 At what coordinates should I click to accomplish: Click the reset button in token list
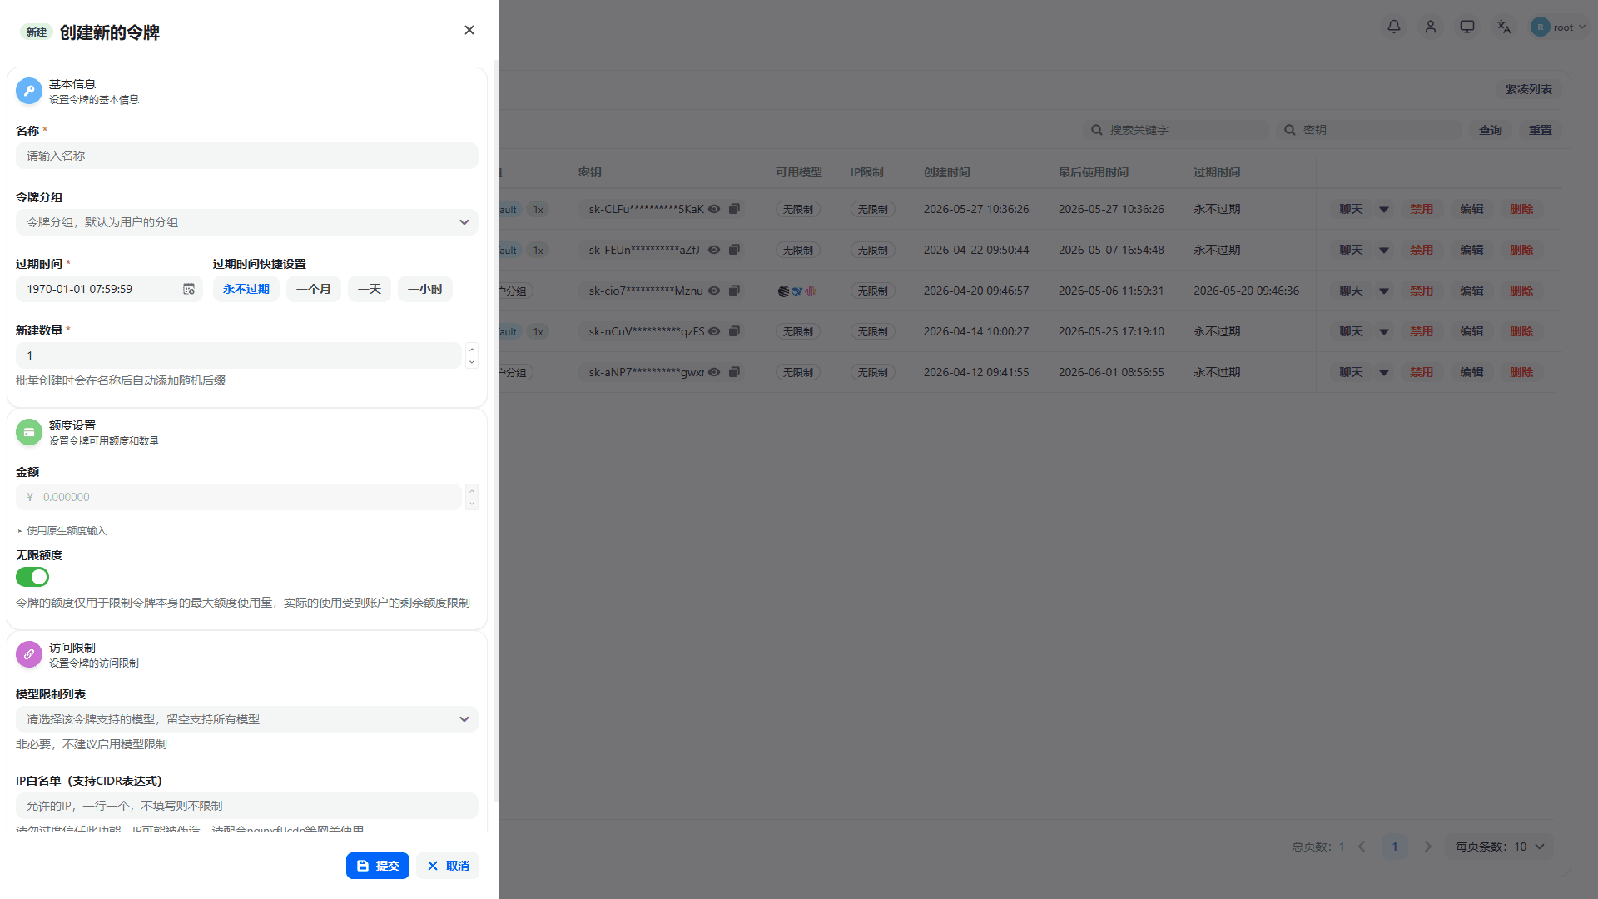(x=1541, y=130)
